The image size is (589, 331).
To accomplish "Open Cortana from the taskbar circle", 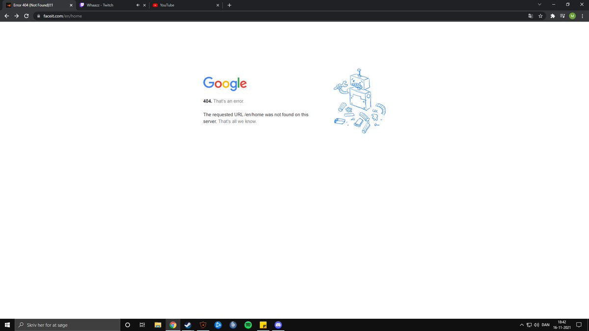I will 128,325.
